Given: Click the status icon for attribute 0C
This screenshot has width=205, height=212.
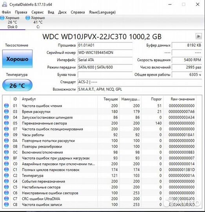Looking at the screenshot, I should pyautogui.click(x=6, y=152).
